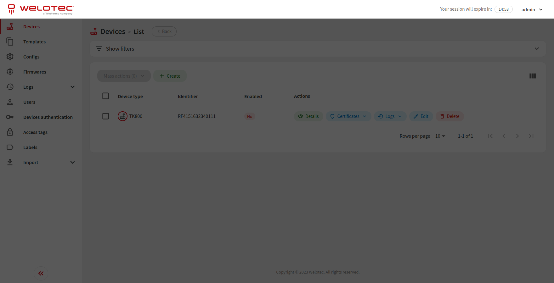Navigate to Firmwares using its sidebar icon

click(10, 72)
